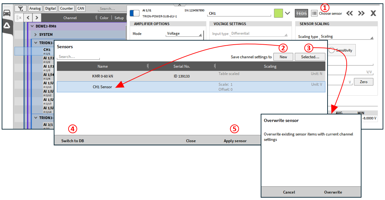
Task: Click the left arrow in channel header
Action: point(28,18)
